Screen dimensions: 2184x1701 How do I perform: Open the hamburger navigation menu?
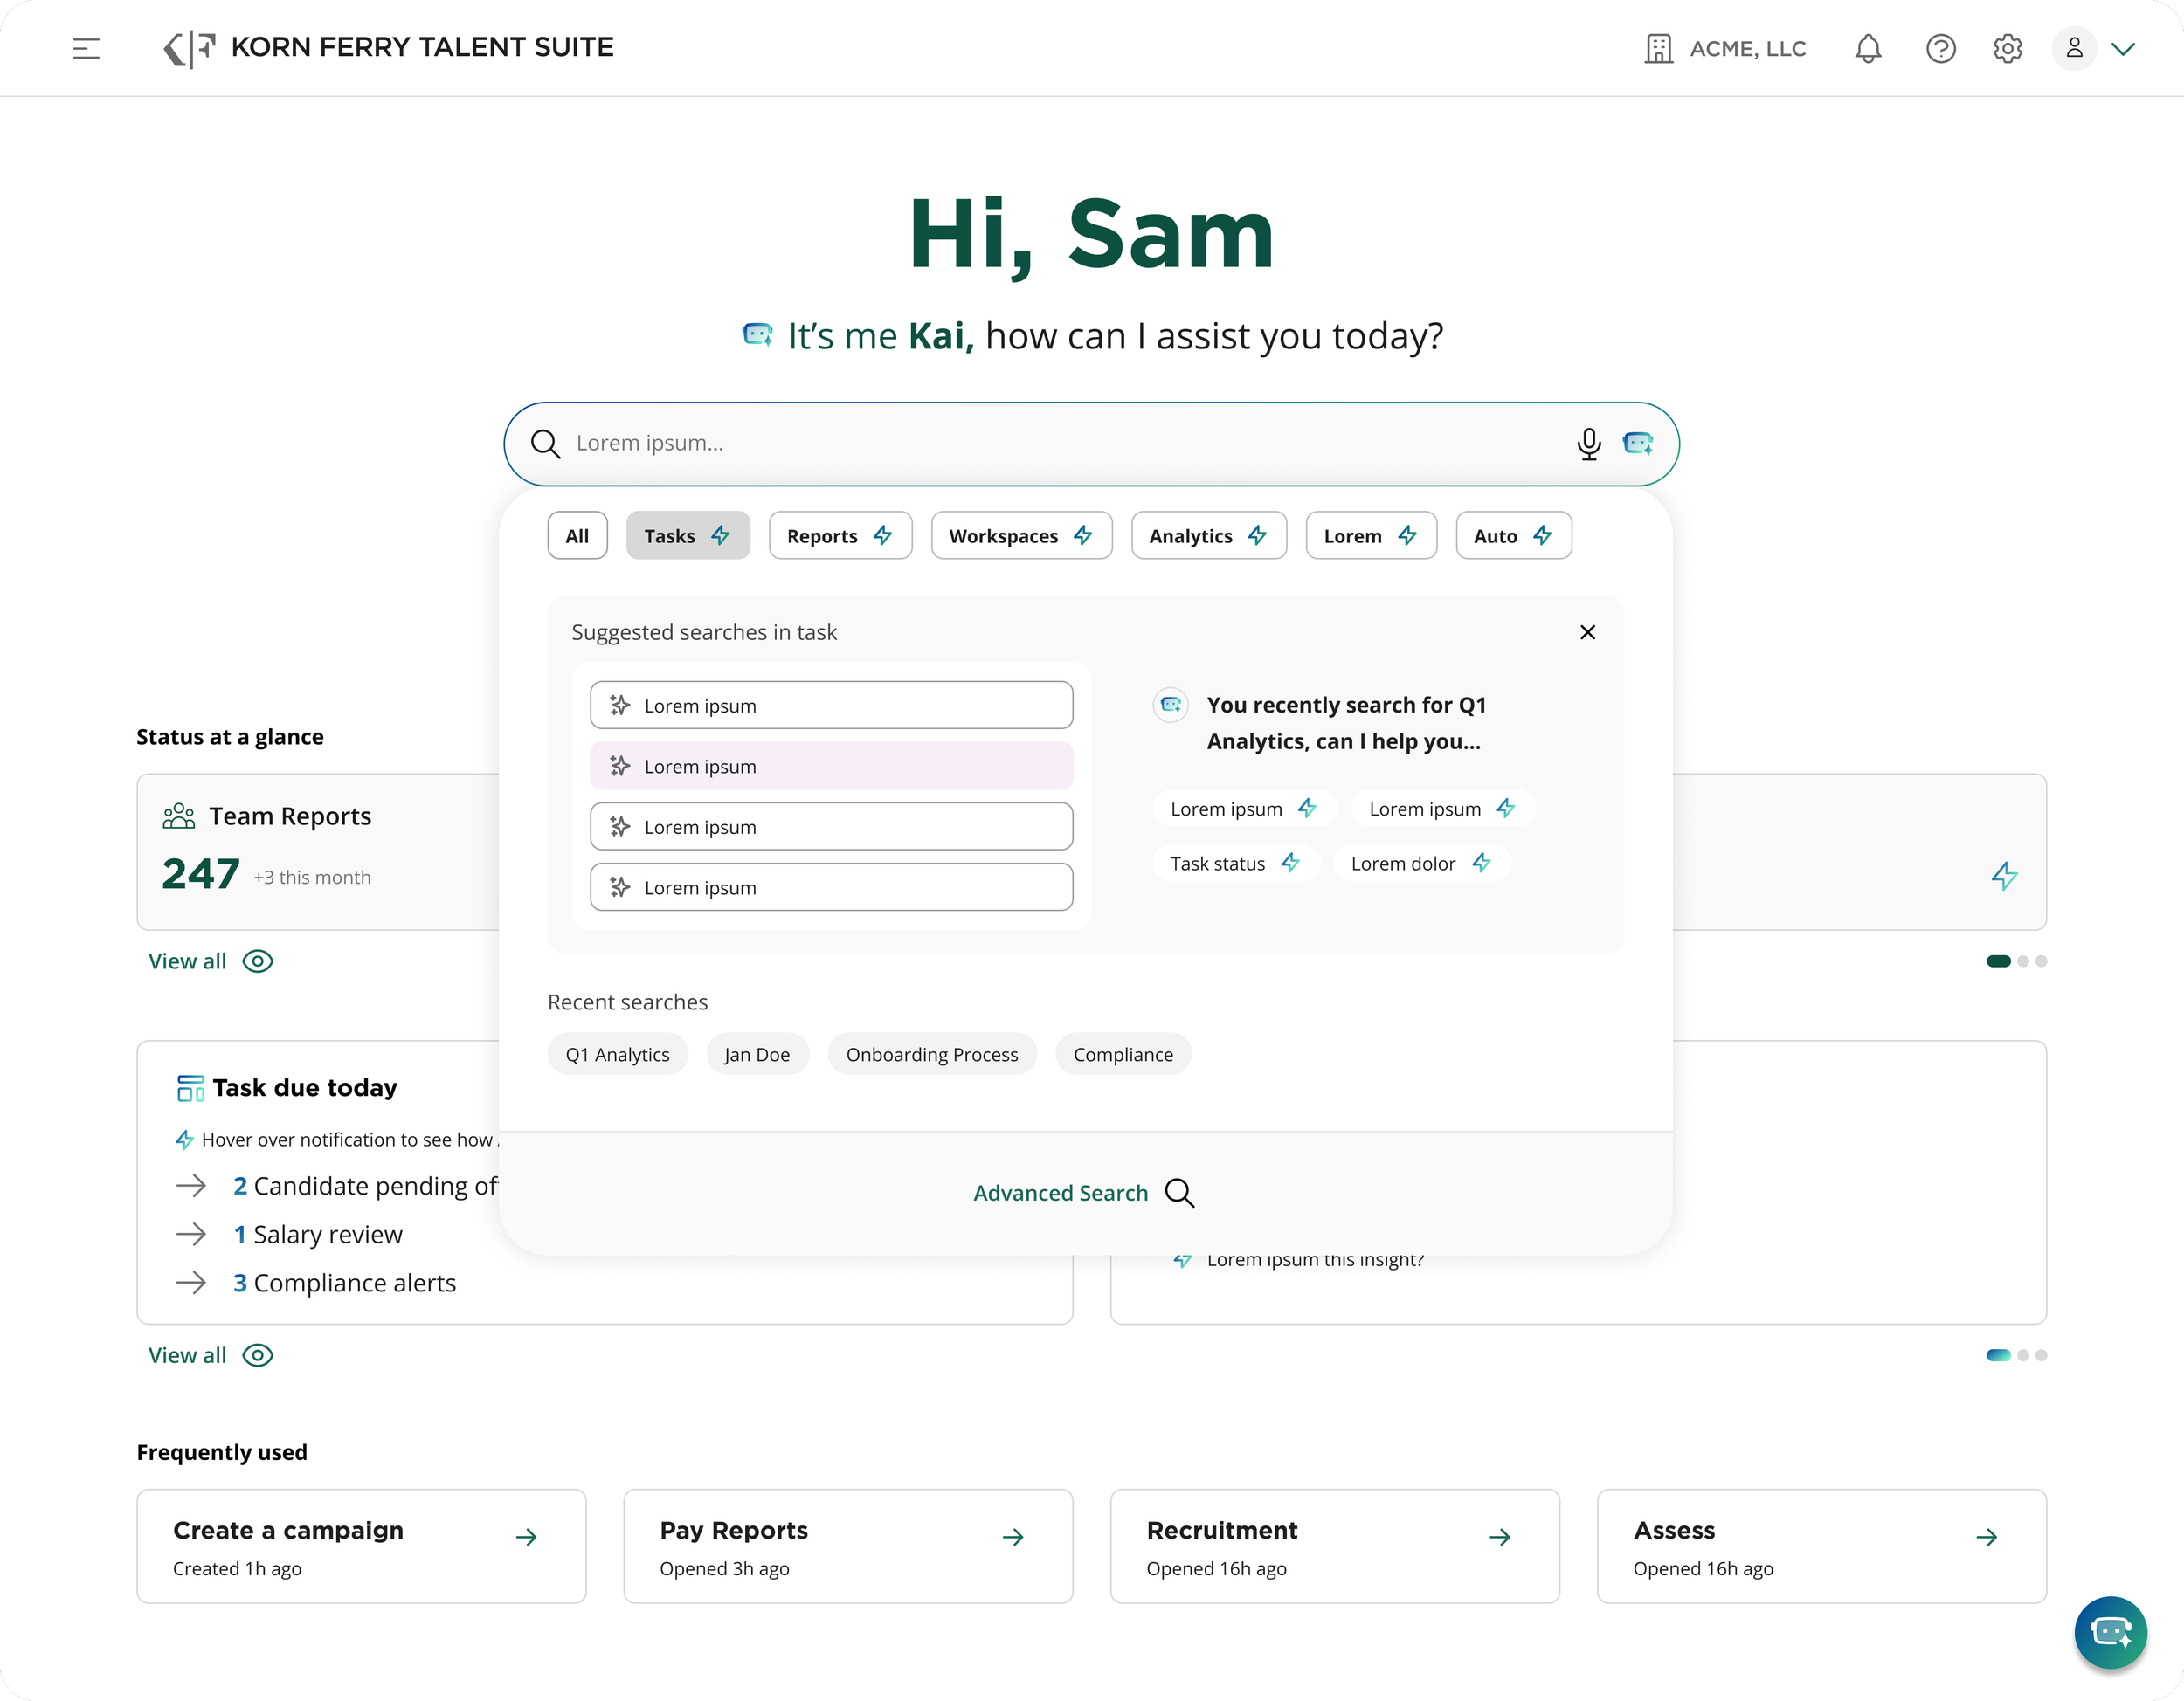click(x=87, y=48)
